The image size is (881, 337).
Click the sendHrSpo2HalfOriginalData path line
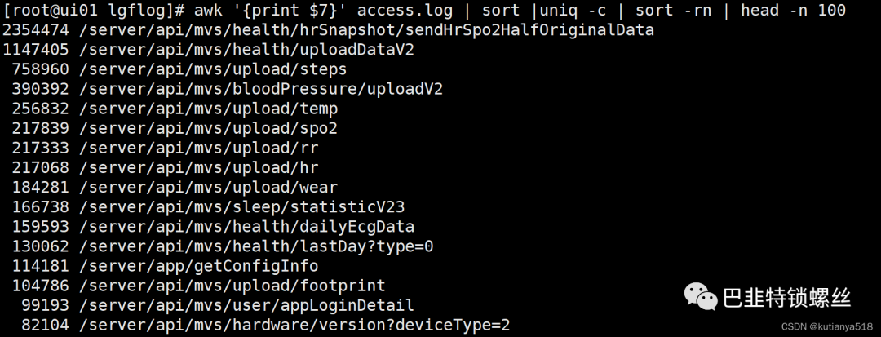point(329,30)
